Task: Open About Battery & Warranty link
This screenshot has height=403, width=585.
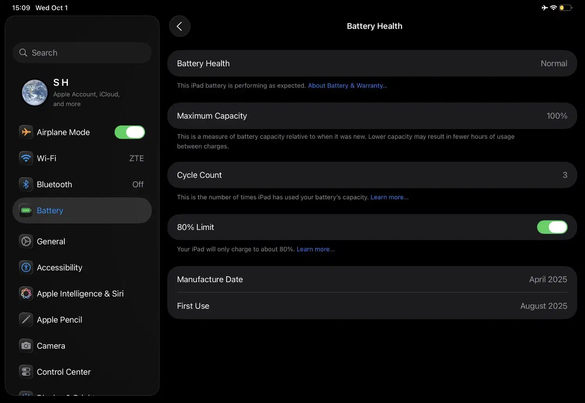Action: coord(347,86)
